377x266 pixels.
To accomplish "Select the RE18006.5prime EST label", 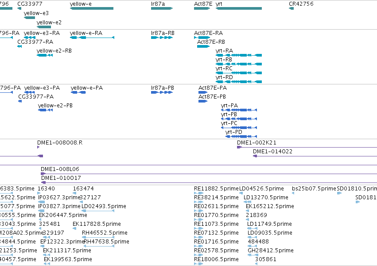I will point(216,260).
